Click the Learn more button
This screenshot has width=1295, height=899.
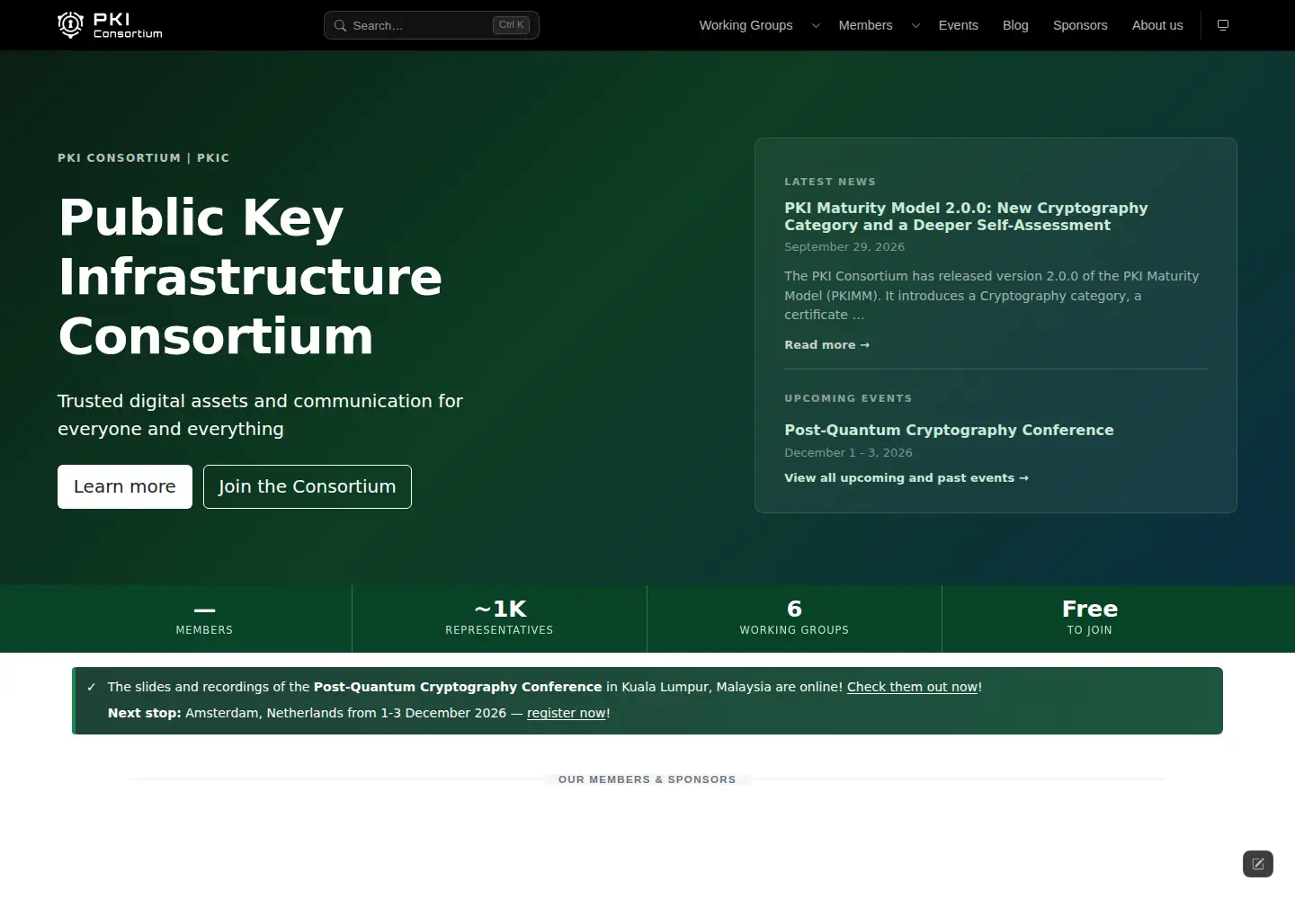[x=125, y=486]
